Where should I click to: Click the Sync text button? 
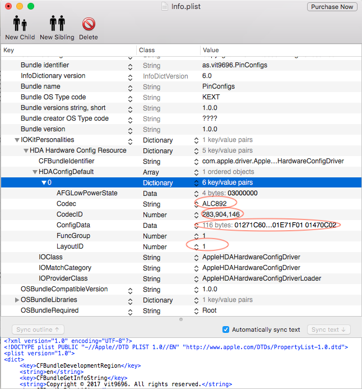click(328, 329)
